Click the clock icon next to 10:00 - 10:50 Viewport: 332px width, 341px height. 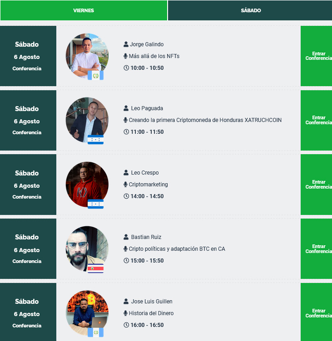point(126,68)
